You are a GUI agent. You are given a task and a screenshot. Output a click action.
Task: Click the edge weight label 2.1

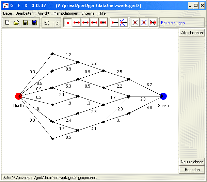pos(62,95)
